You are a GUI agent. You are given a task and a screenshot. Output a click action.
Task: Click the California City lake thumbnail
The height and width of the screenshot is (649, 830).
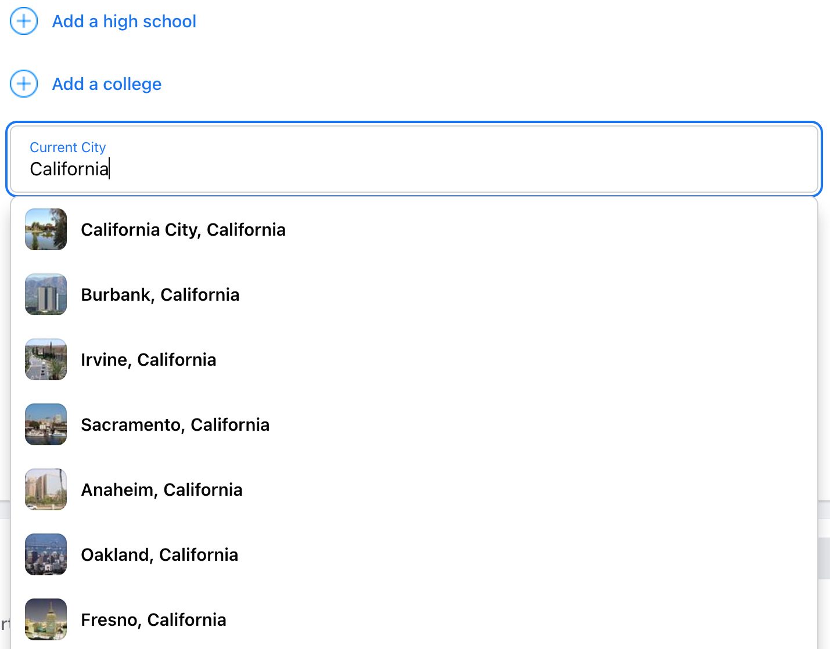[46, 230]
